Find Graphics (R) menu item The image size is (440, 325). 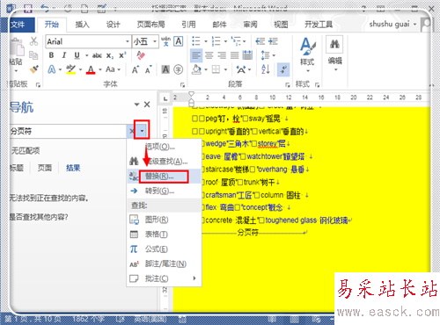165,220
